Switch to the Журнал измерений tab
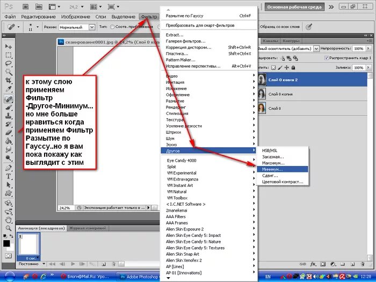This screenshot has width=376, height=282. [x=88, y=228]
